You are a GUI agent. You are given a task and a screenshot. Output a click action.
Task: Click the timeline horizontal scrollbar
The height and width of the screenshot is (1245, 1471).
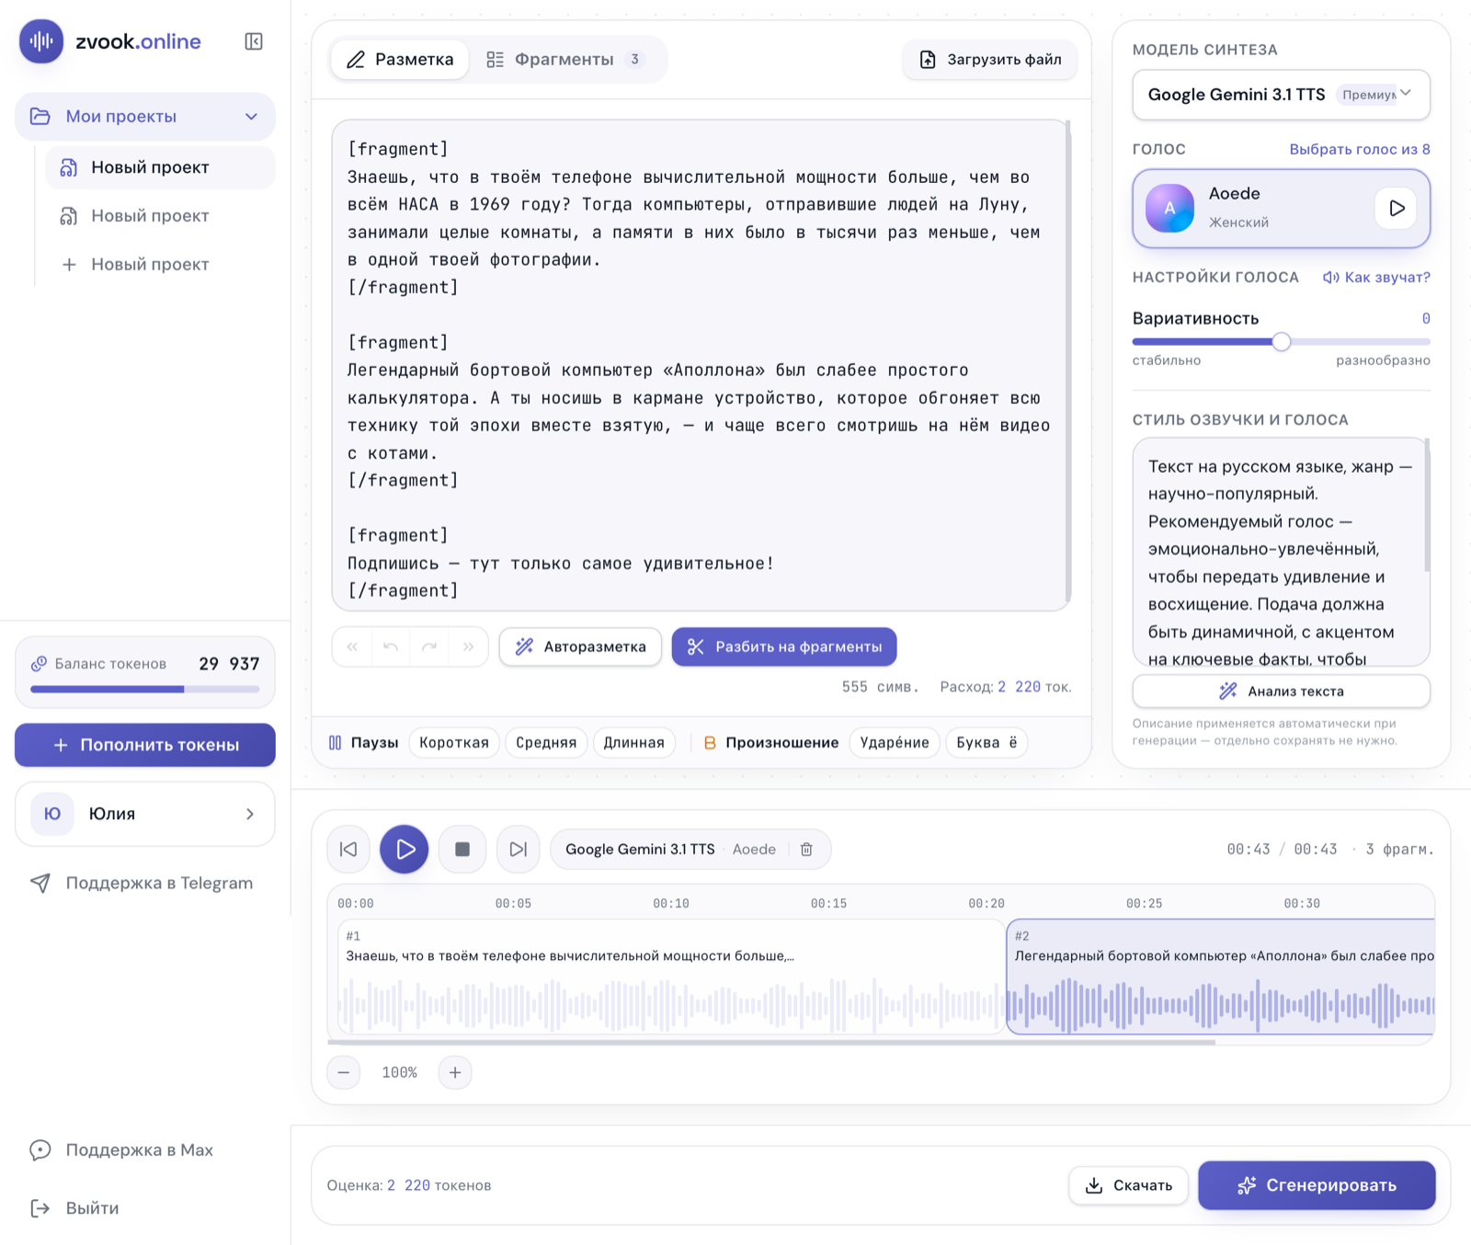(x=771, y=1043)
